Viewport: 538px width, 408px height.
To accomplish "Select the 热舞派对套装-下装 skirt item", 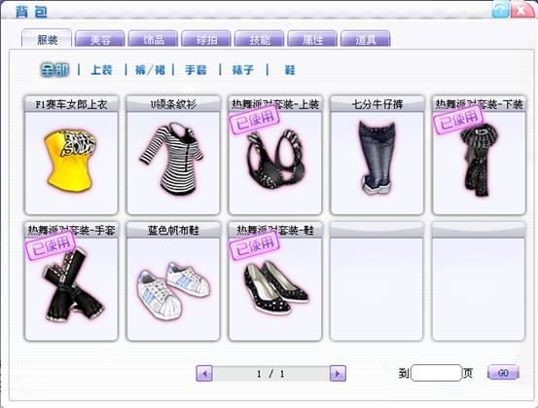I will [x=479, y=155].
